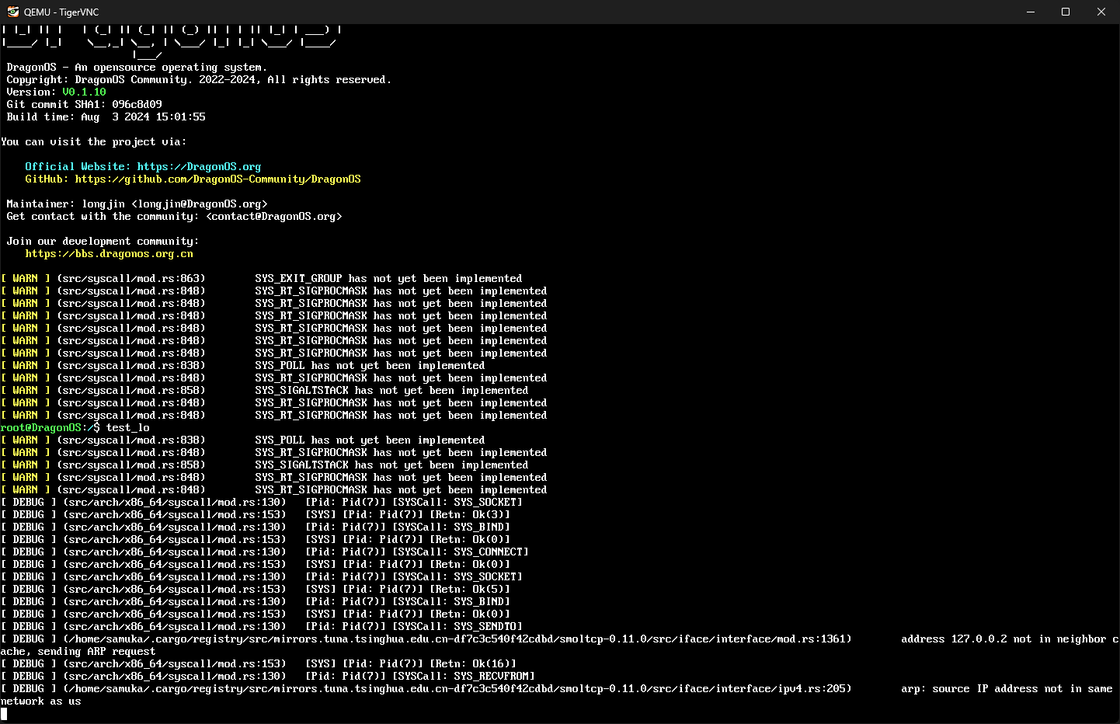Viewport: 1120px width, 724px height.
Task: Click the Git commit SHA1 096c8d09
Action: point(137,105)
